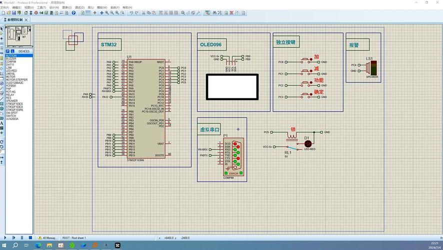Select LED-RED in the devices list

tap(19, 70)
